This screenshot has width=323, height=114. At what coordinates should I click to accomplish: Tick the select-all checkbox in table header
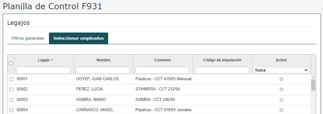point(11,63)
